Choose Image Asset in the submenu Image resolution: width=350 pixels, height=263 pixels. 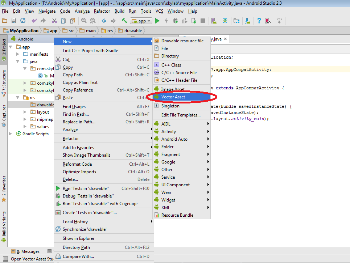pyautogui.click(x=173, y=89)
